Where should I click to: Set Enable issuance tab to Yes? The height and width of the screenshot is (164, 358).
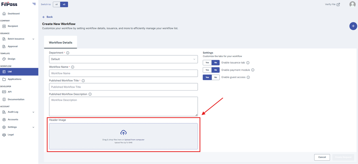click(x=207, y=63)
